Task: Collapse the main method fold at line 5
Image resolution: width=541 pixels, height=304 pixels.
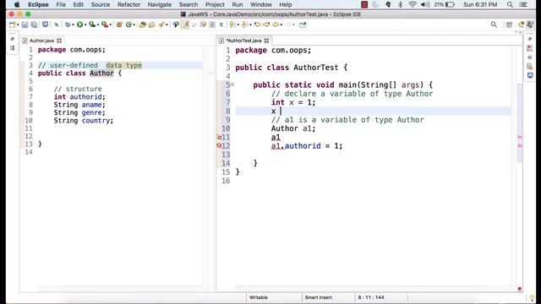Action: click(232, 84)
